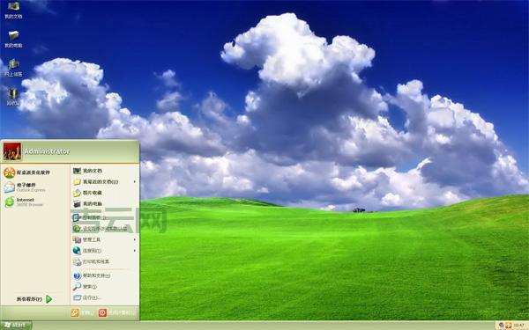Expand My Recent Documents submenu arrow
The height and width of the screenshot is (330, 529).
point(135,182)
